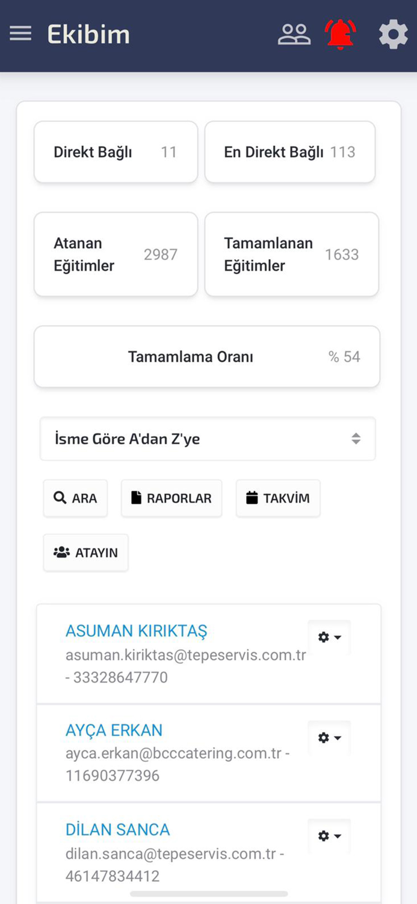Select the Tamamlanan Eğitimler card
417x904 pixels.
pyautogui.click(x=291, y=254)
